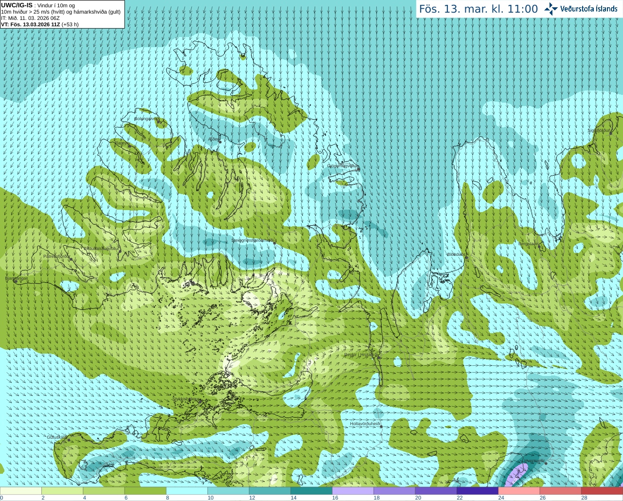623x501 pixels.
Task: Click the 'UWC/IG-IS : Vindur í 10m og' title line
Action: point(38,5)
